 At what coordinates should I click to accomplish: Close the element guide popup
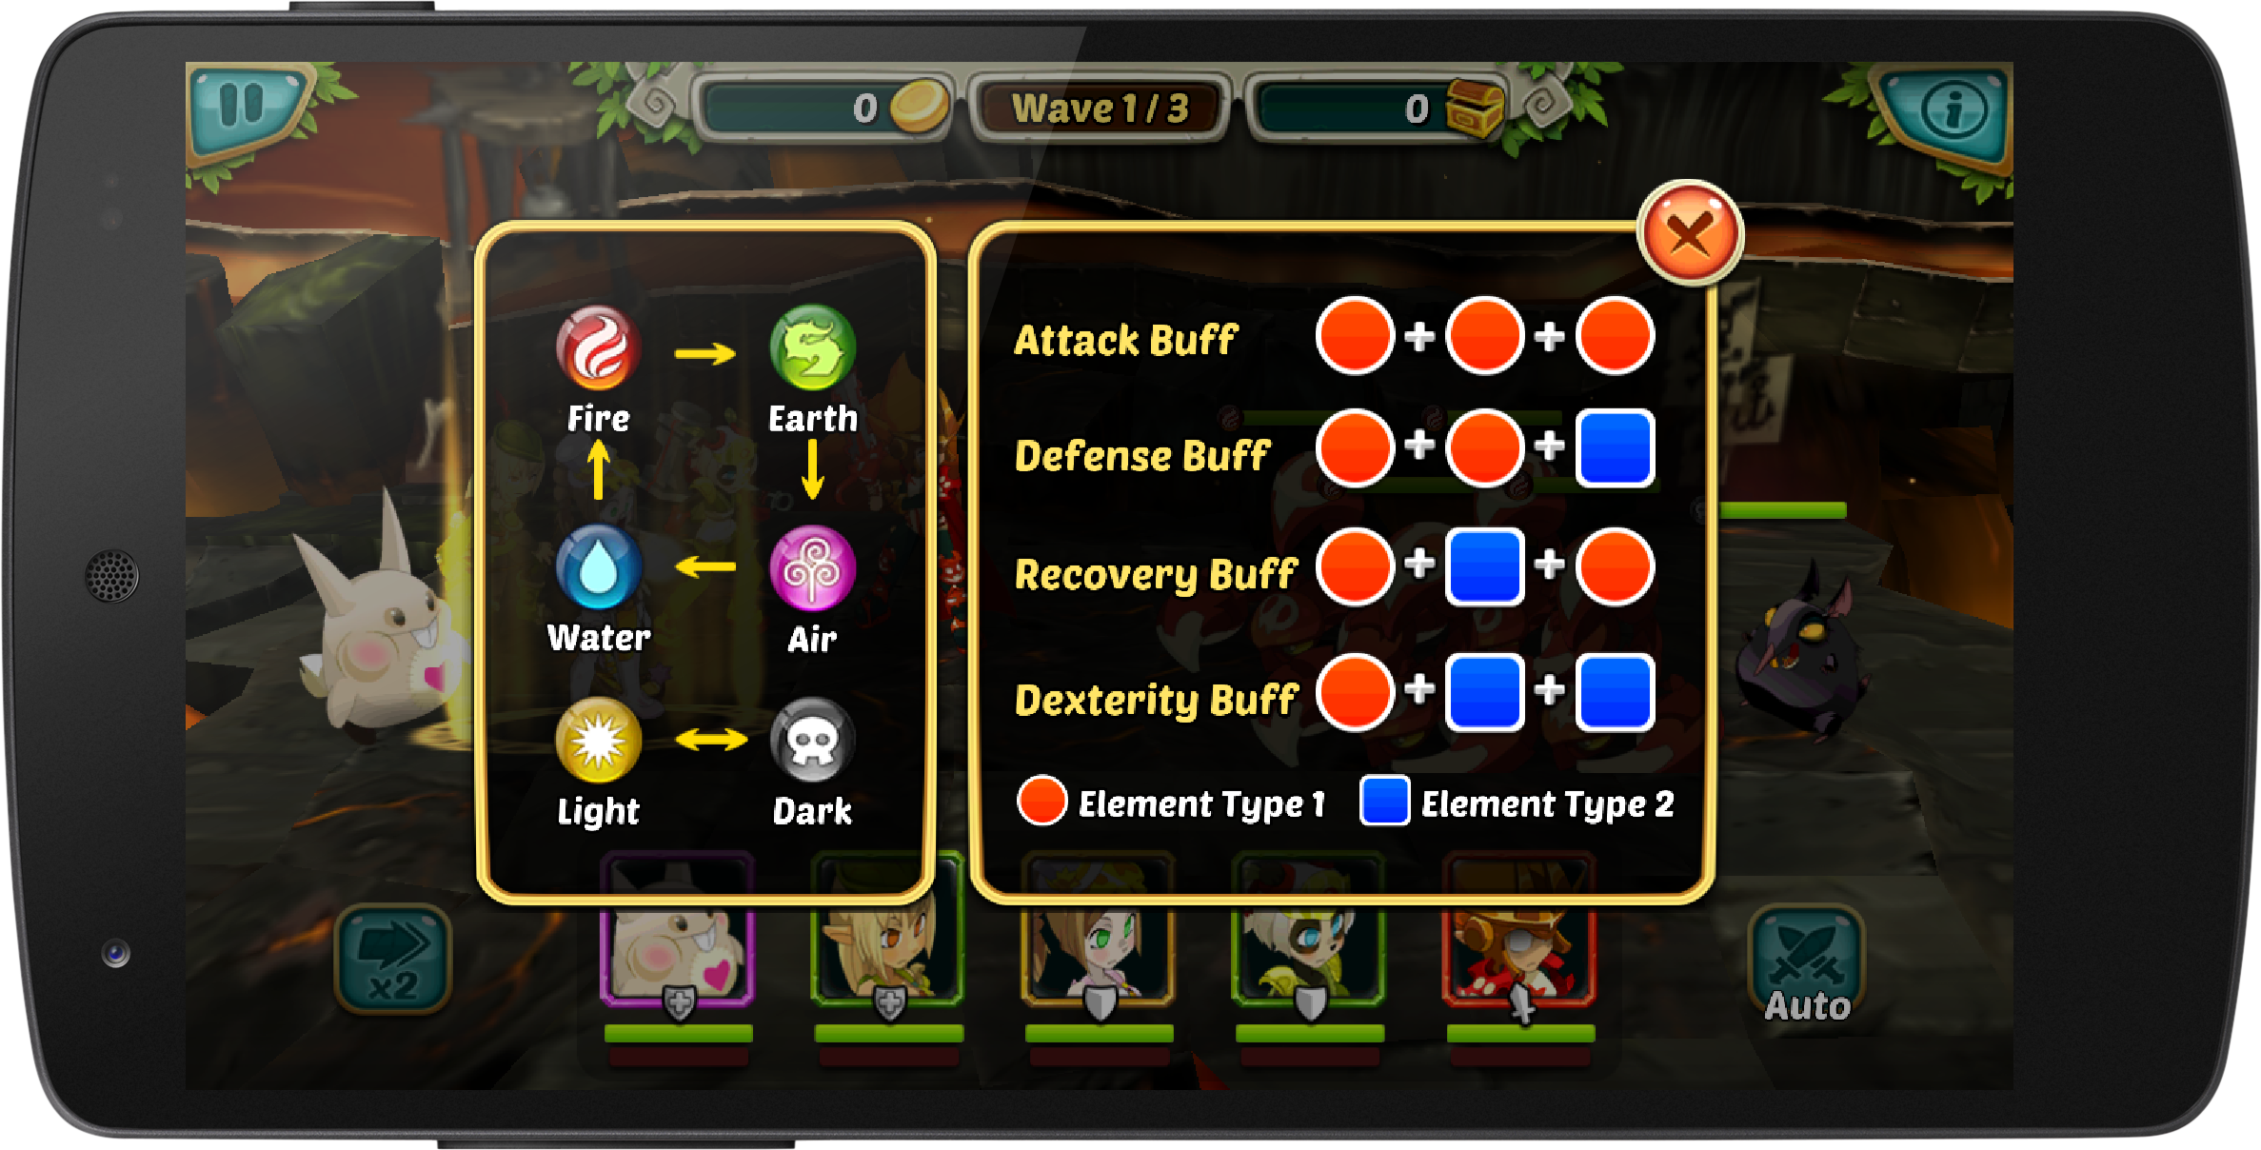pos(1690,233)
